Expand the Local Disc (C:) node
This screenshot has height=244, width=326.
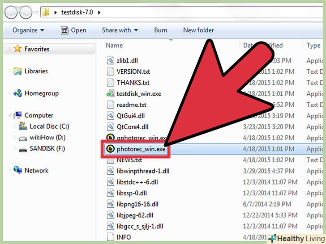pyautogui.click(x=15, y=126)
